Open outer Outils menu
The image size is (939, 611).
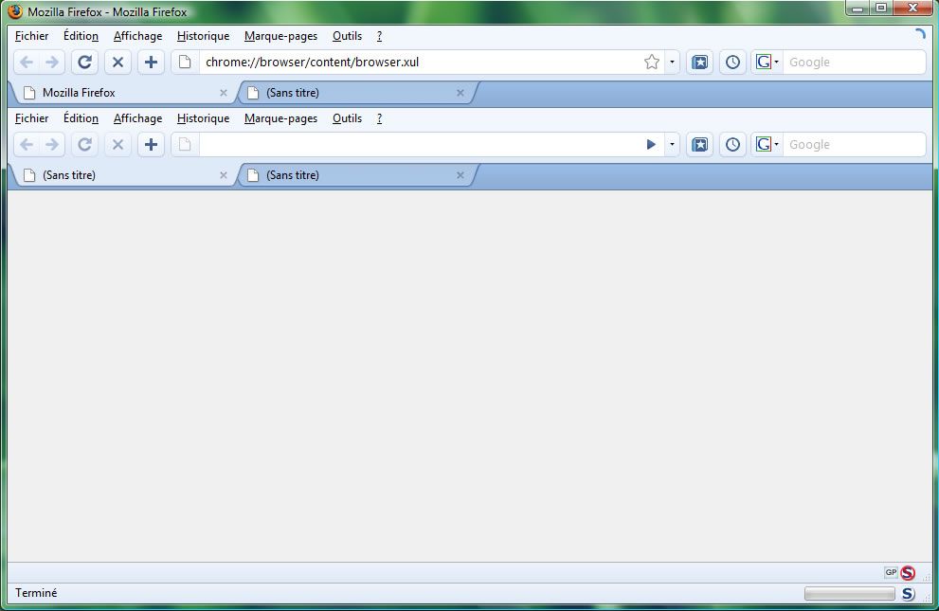pos(348,36)
